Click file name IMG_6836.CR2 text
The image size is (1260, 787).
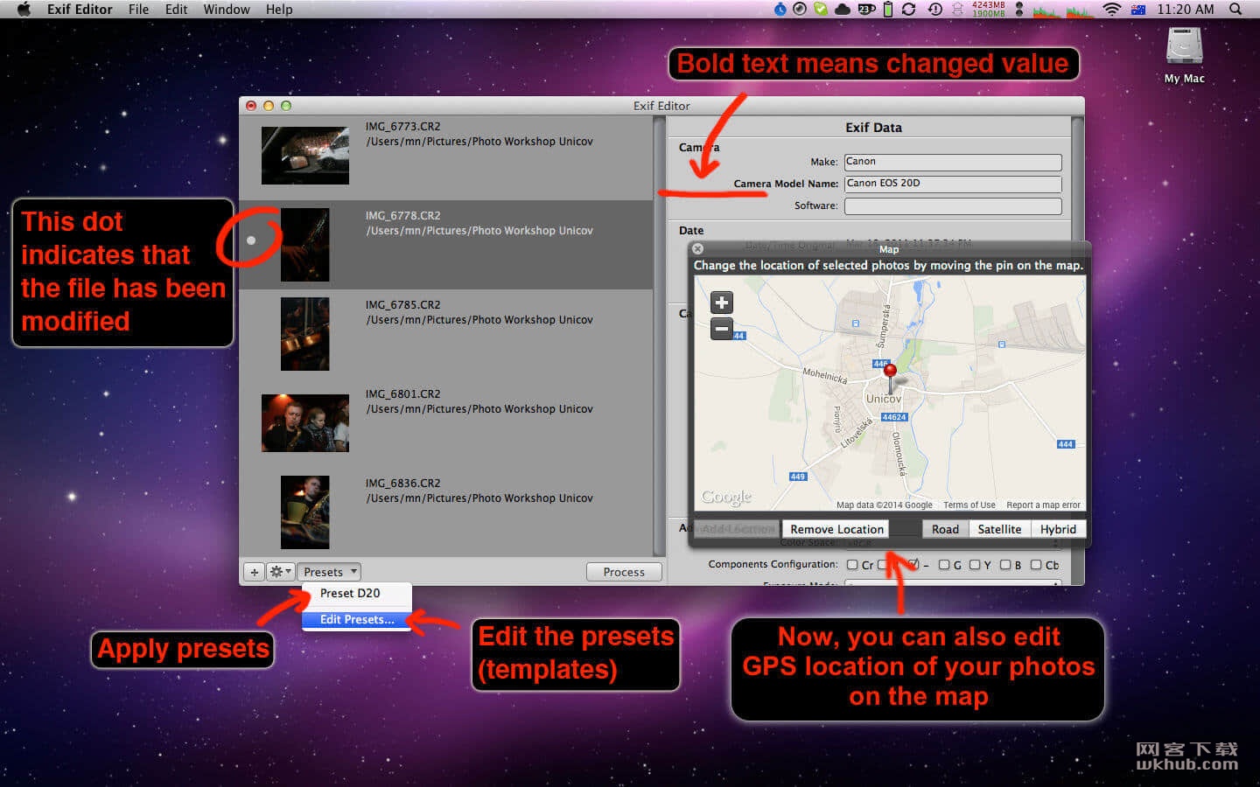coord(402,484)
